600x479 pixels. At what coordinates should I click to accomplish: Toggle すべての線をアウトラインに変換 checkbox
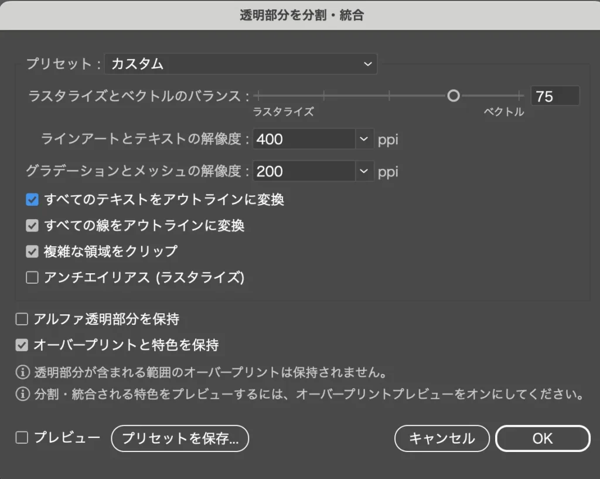pos(32,225)
